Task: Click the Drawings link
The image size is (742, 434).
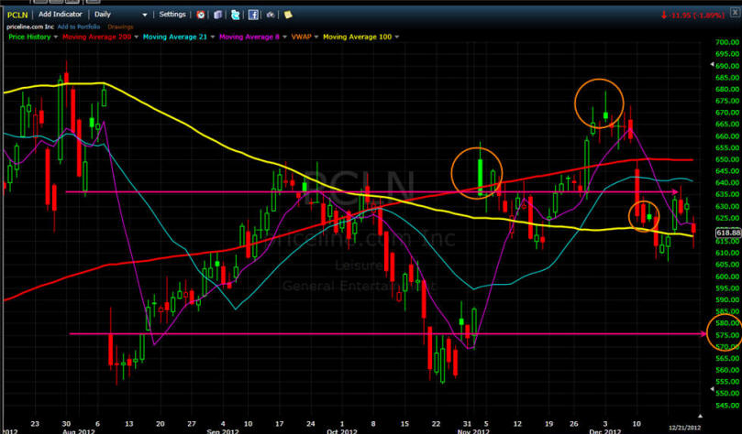Action: (121, 27)
